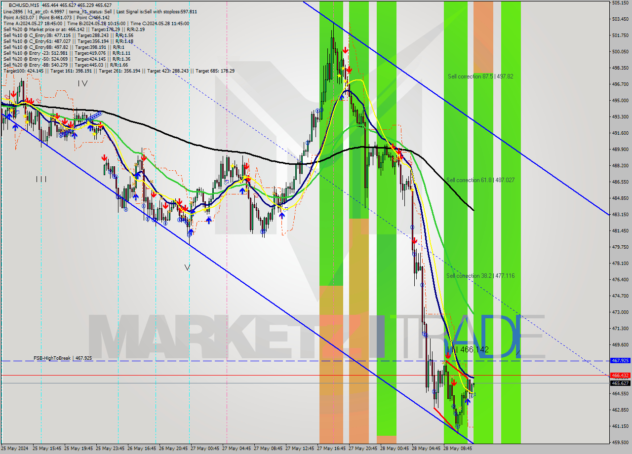Click '25 May 15:45' on the time axis
This screenshot has width=632, height=454.
point(47,449)
